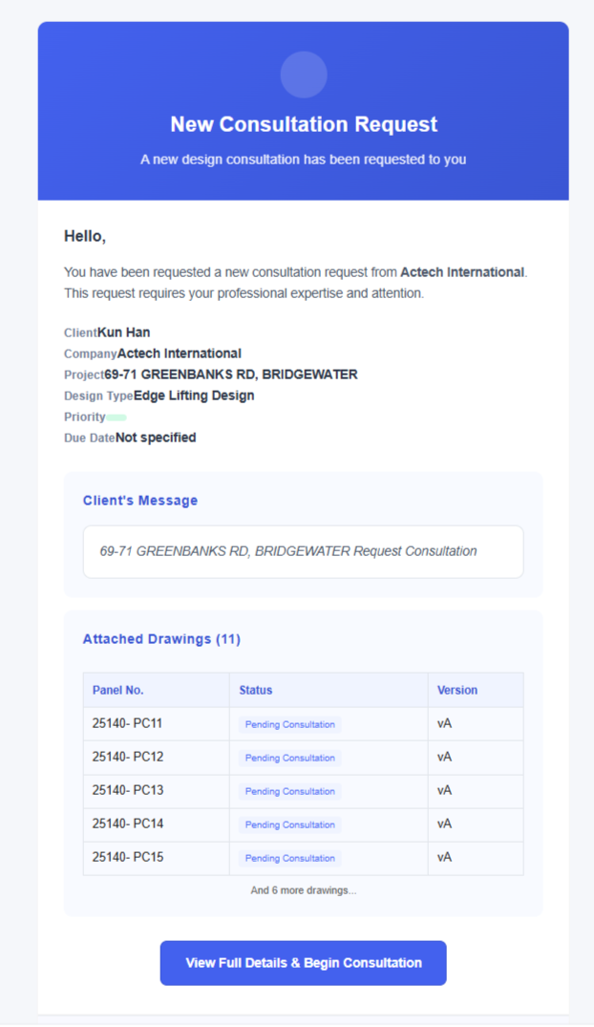Click the Pending Consultation badge for 25140-PC14
The image size is (594, 1027).
[288, 824]
